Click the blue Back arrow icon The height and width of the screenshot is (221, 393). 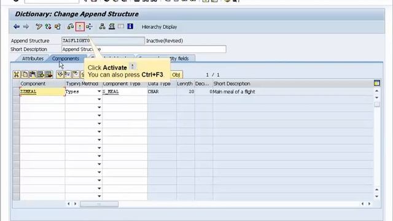(x=17, y=26)
